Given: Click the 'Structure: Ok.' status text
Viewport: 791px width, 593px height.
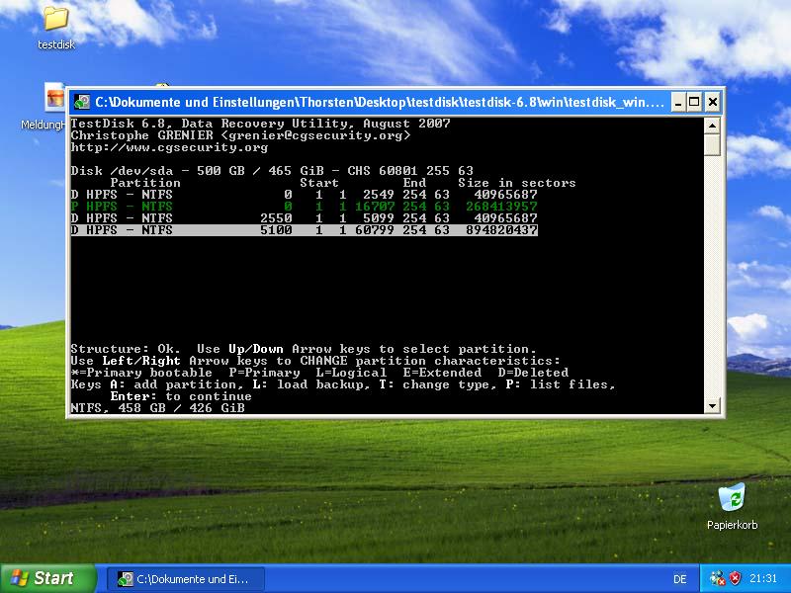Looking at the screenshot, I should [x=126, y=349].
